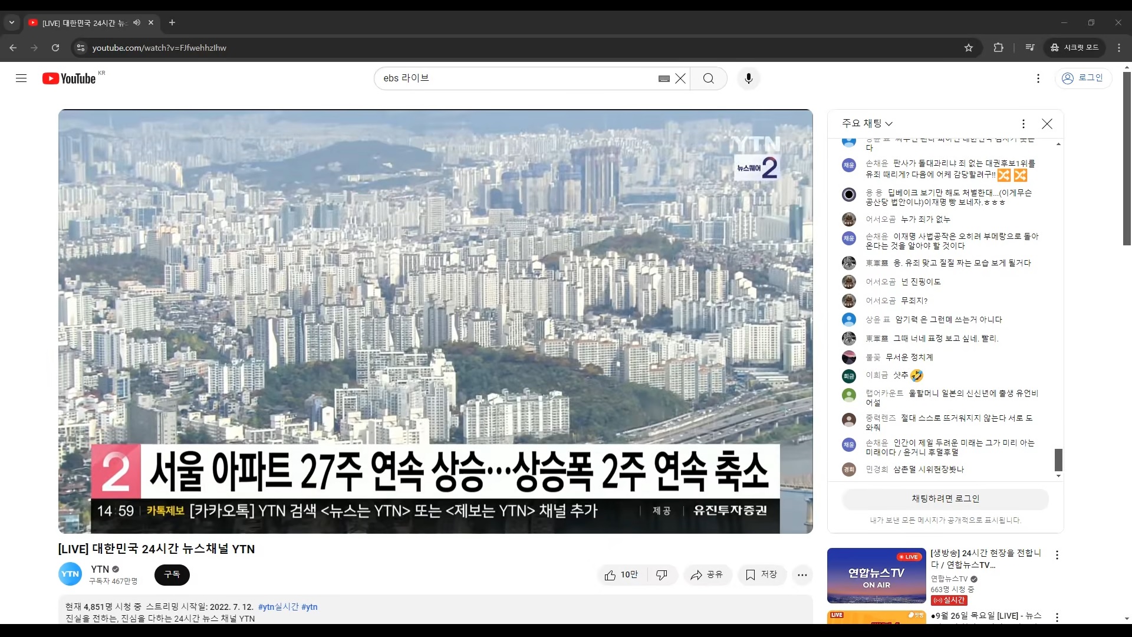Click the page vertical scrollbar
Image resolution: width=1132 pixels, height=637 pixels.
click(x=1127, y=158)
